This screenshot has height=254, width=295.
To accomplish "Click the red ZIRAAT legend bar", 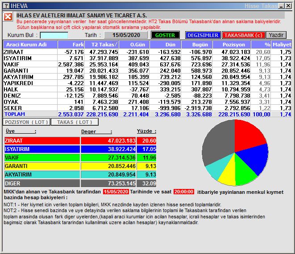I will coord(42,140).
